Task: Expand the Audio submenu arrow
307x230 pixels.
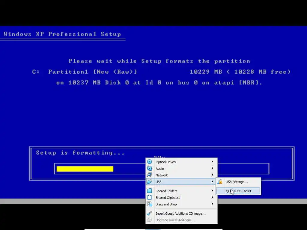Action: 213,168
